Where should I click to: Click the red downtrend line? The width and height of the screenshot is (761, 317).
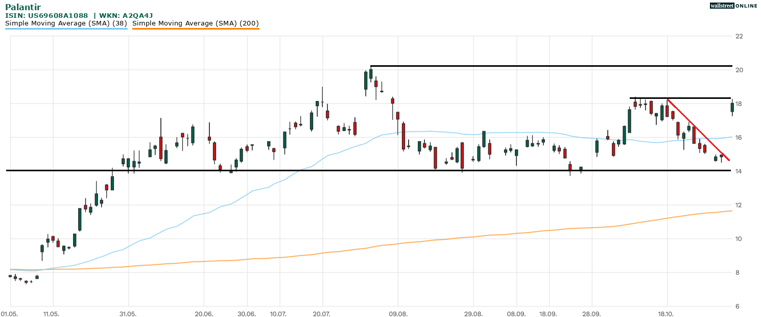(700, 131)
